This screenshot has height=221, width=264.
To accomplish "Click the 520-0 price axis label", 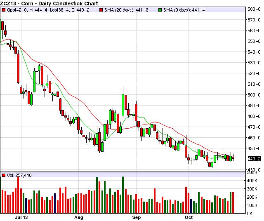I will click(254, 73).
